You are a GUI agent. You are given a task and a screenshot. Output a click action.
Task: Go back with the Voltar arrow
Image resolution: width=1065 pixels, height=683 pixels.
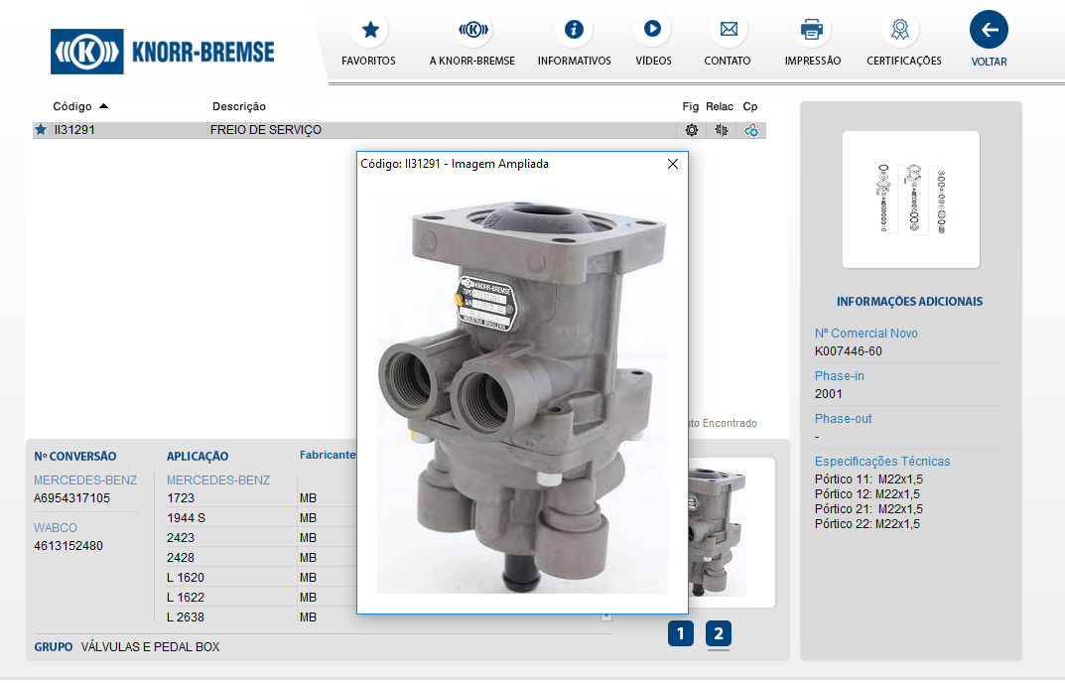point(989,30)
